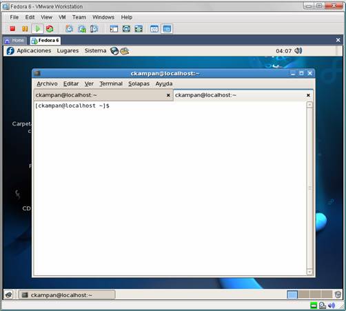Open the Snapshot Manager toolbar icon
This screenshot has height=311, width=346.
(94, 29)
